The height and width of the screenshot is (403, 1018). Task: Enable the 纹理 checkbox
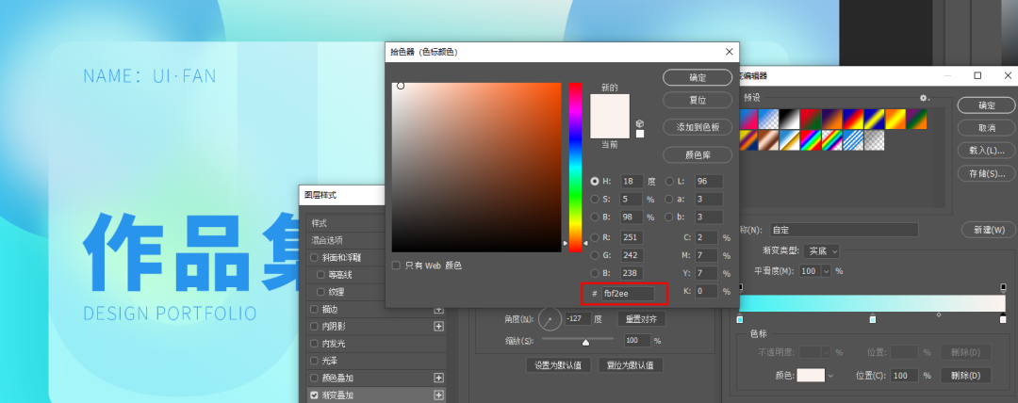[x=320, y=292]
